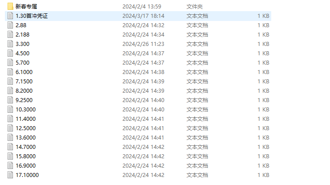Click the 6.1000 file icon

[x=10, y=72]
